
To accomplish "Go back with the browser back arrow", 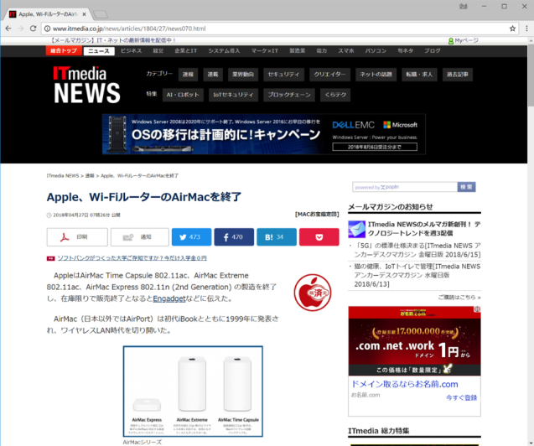I will (8, 29).
